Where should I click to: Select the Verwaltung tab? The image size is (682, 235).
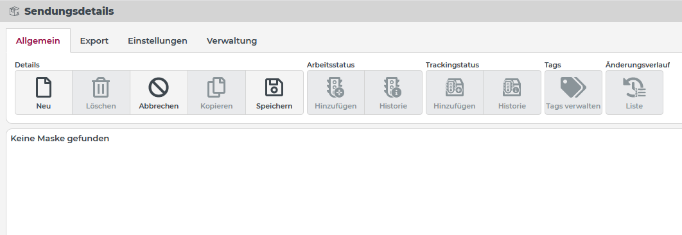[x=231, y=41]
